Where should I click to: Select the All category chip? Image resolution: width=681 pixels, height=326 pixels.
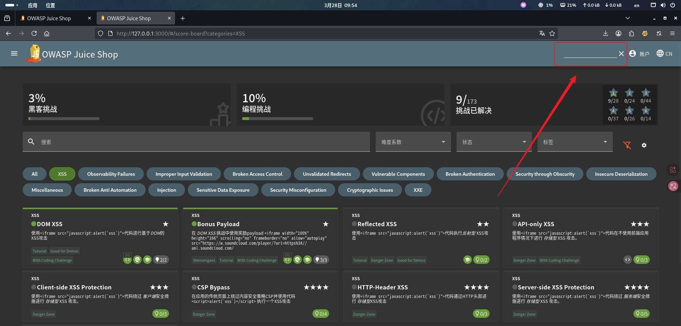(34, 174)
